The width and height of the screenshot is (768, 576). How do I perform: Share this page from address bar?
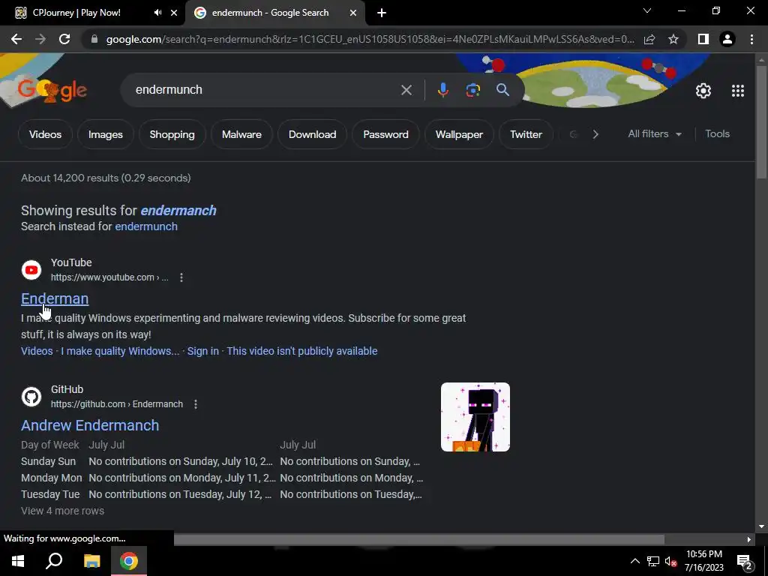649,39
